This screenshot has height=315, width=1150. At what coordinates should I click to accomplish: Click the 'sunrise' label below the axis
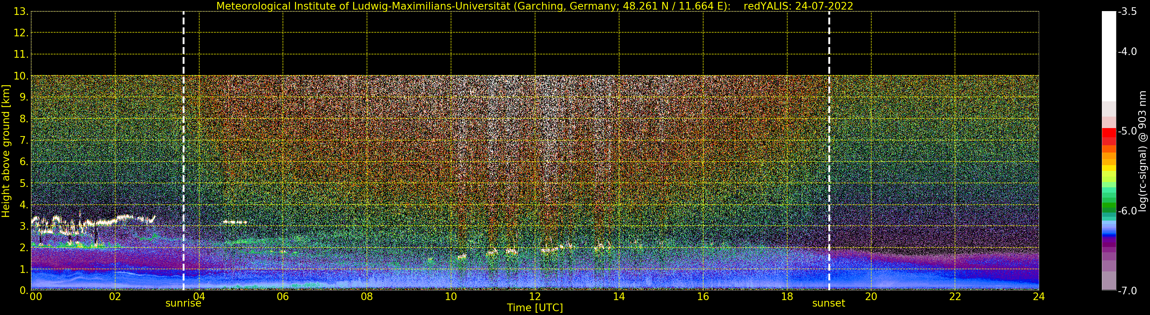click(x=183, y=304)
